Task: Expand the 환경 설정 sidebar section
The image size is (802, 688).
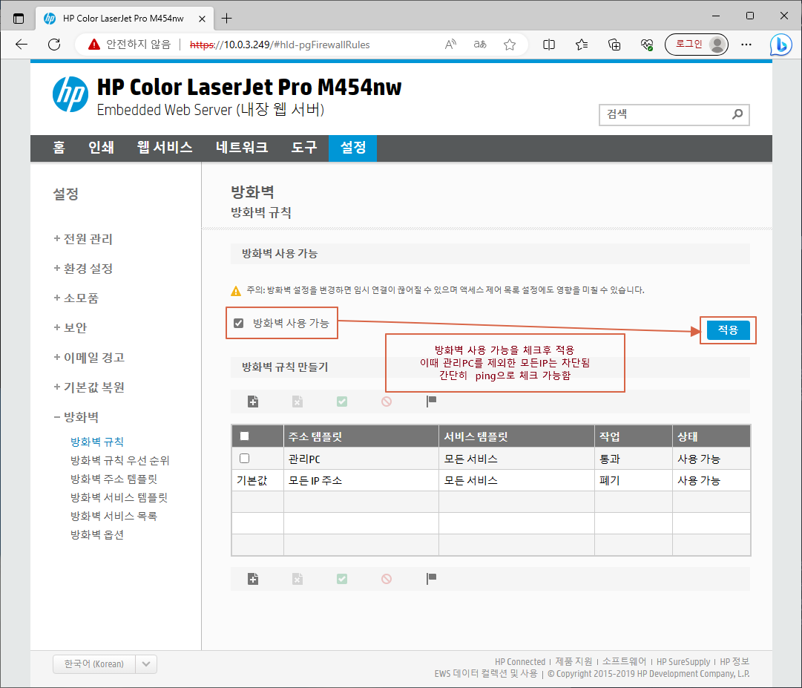Action: (83, 269)
